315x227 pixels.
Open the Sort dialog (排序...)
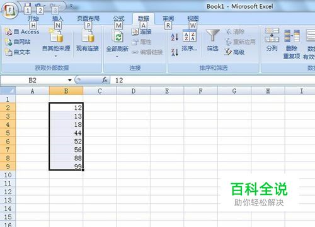(x=190, y=40)
